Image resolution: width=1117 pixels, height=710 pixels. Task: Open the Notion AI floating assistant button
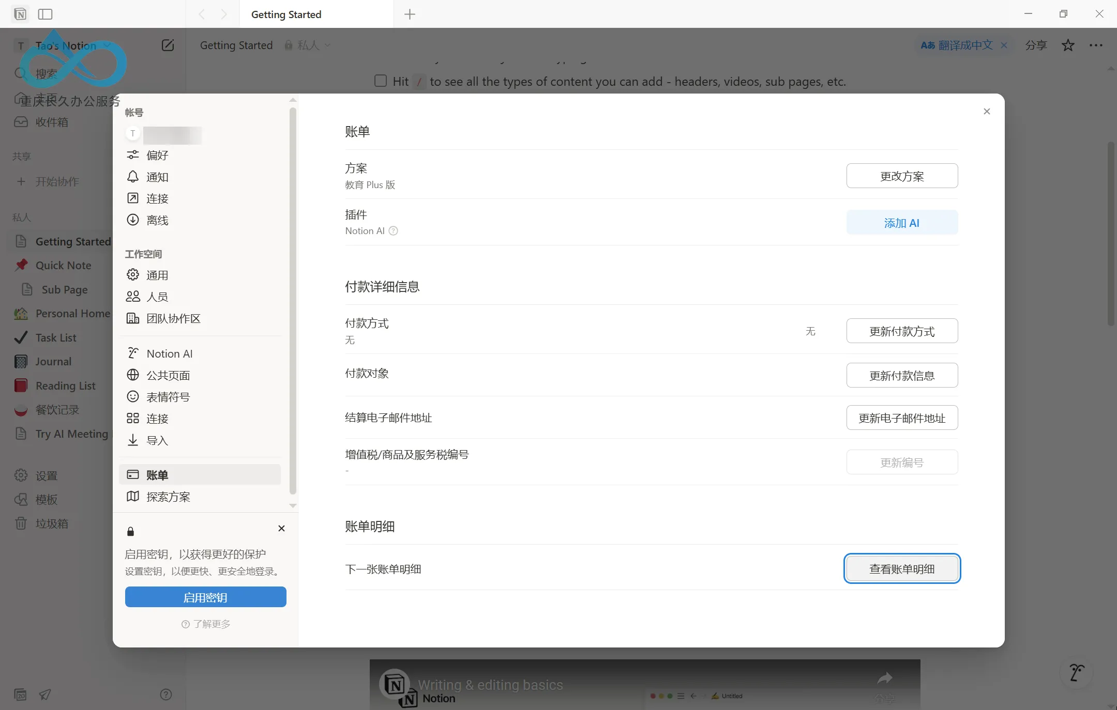pos(1077,672)
